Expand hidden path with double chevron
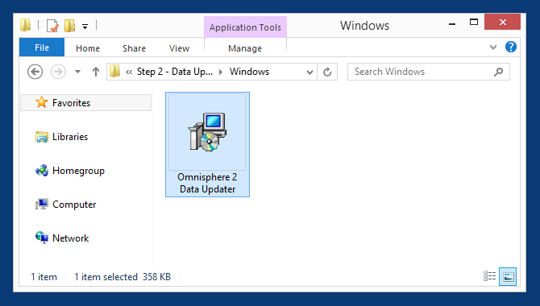Screen dimensions: 540x306 point(129,72)
